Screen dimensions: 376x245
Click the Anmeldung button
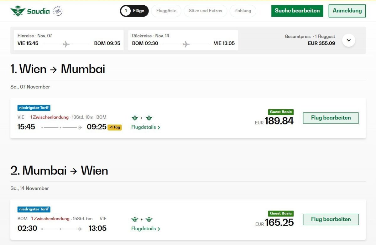click(x=347, y=11)
